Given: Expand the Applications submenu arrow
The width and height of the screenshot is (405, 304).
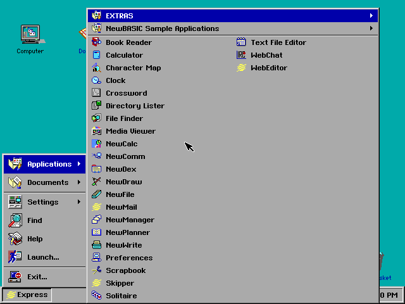Looking at the screenshot, I should [x=79, y=164].
